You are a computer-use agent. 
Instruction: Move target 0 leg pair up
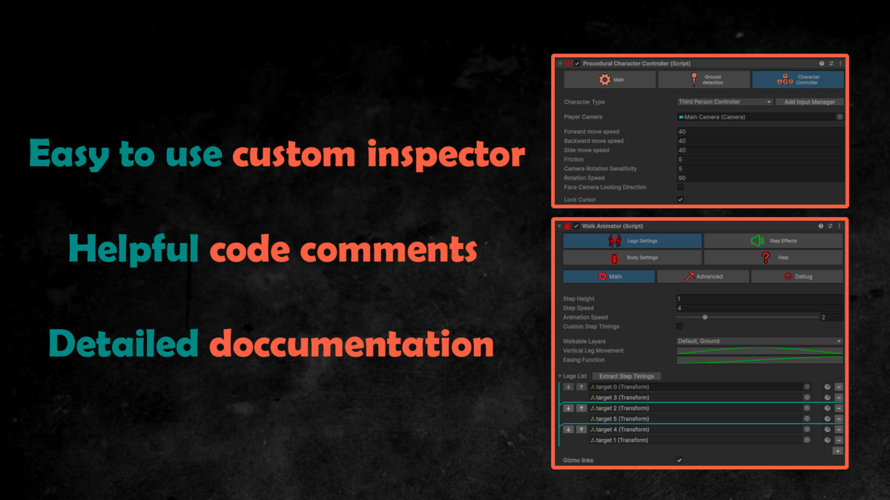(x=581, y=387)
